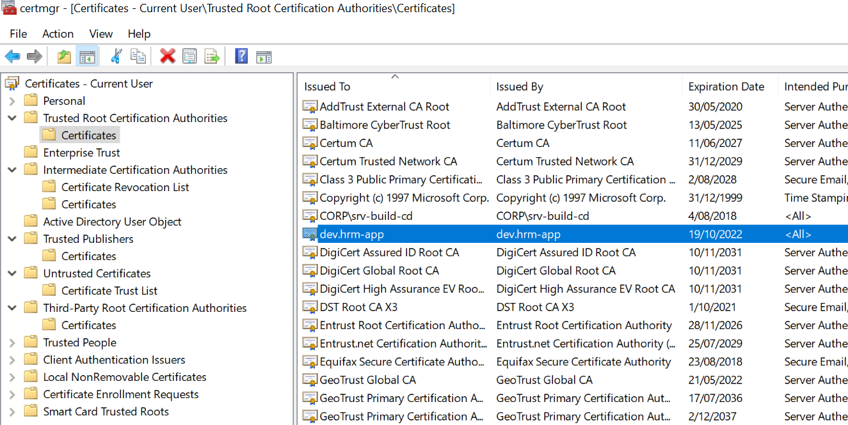
Task: Select Entrust Root Certification Authority row
Action: (573, 325)
